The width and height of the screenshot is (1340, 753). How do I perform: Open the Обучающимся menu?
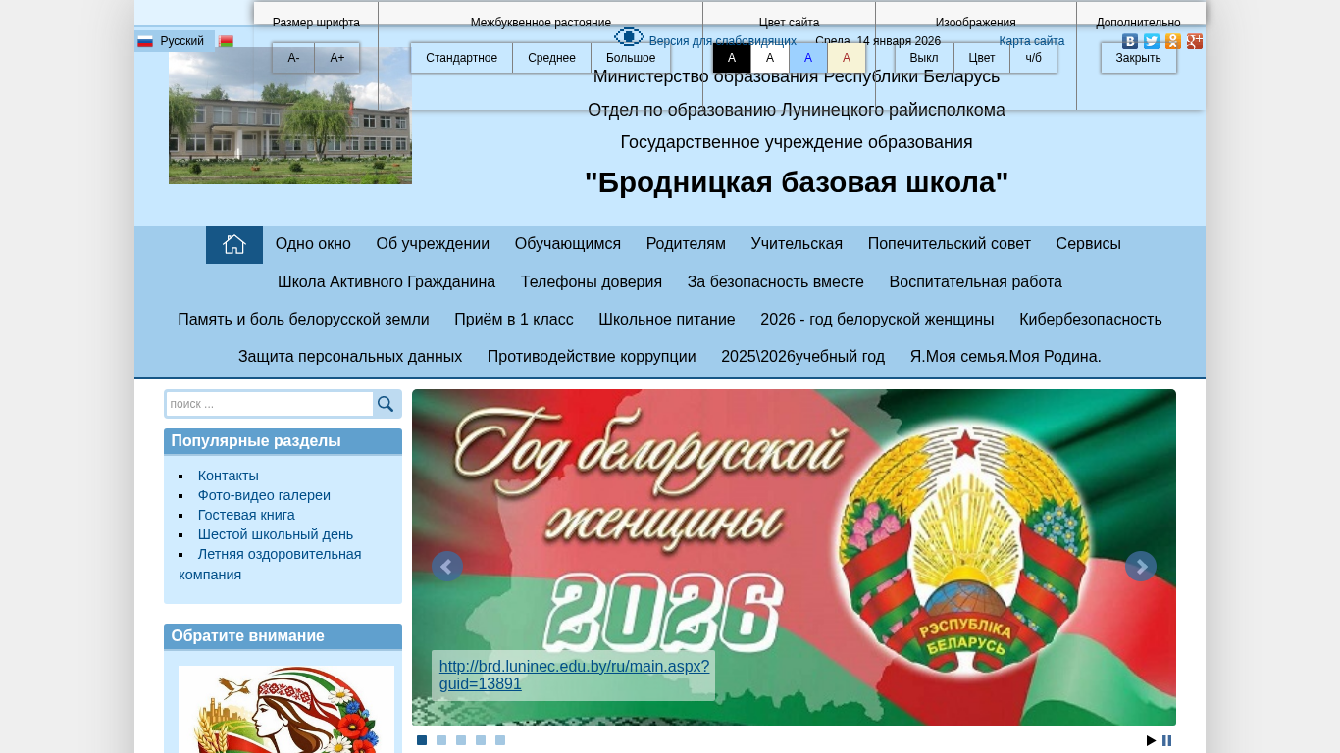(x=568, y=244)
